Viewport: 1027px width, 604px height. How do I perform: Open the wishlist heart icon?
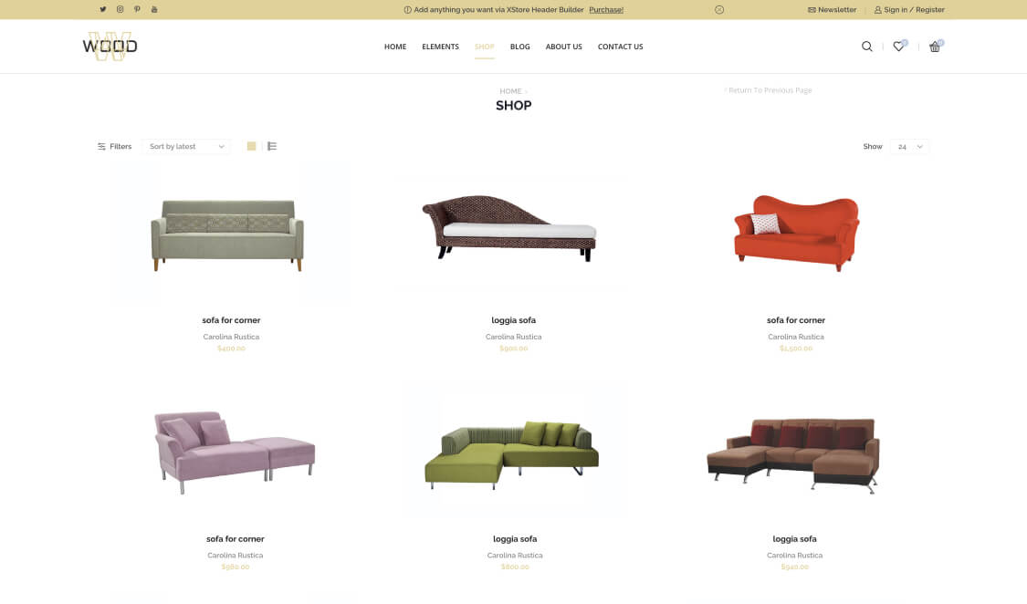(898, 47)
